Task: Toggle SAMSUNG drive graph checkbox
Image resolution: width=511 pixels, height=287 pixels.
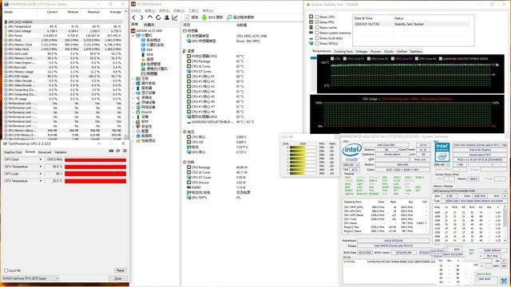Action: pos(440,58)
